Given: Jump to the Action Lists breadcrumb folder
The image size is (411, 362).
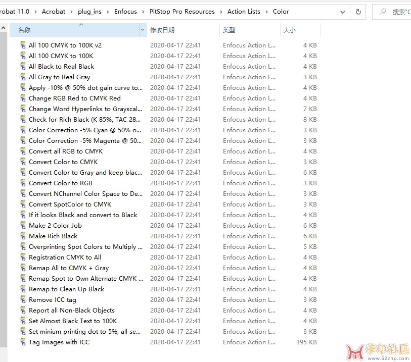Looking at the screenshot, I should click(244, 12).
